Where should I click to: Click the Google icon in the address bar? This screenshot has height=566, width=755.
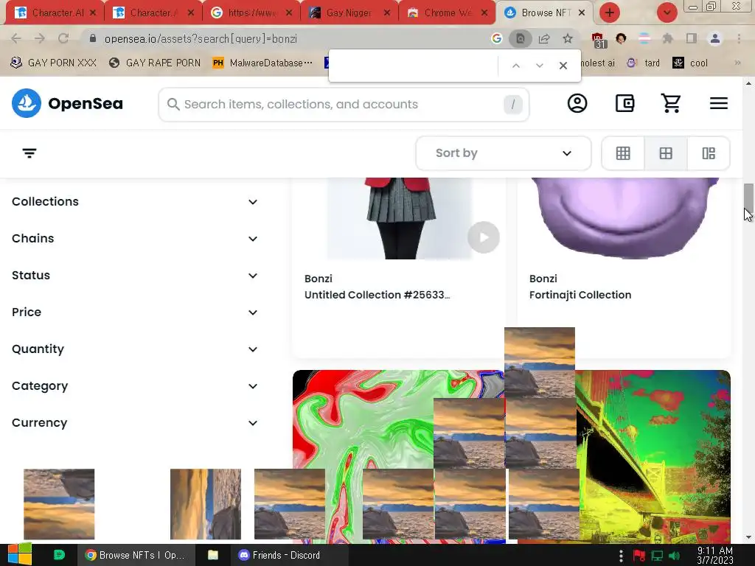click(496, 38)
